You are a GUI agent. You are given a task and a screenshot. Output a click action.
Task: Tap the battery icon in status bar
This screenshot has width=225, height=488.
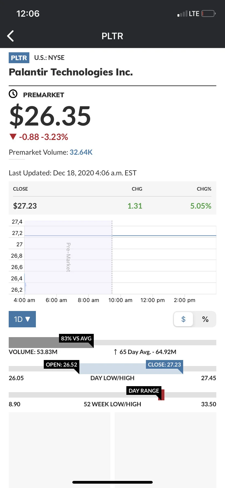pyautogui.click(x=208, y=14)
